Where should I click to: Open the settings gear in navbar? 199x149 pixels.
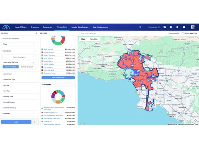coord(177,27)
